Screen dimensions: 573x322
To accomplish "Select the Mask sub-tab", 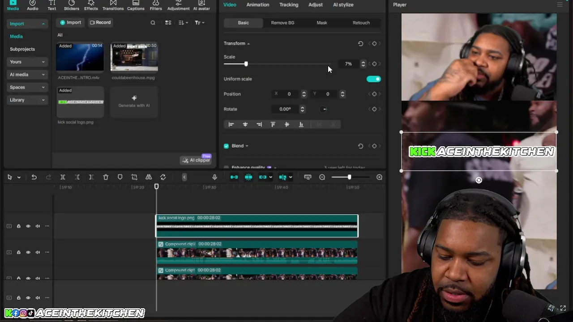I will tap(322, 23).
